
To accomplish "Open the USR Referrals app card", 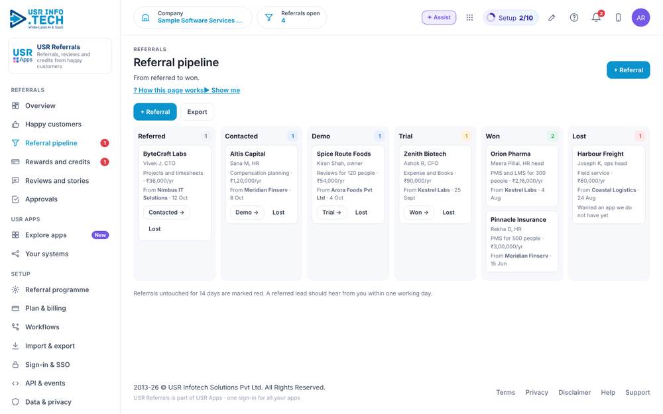I will [60, 56].
